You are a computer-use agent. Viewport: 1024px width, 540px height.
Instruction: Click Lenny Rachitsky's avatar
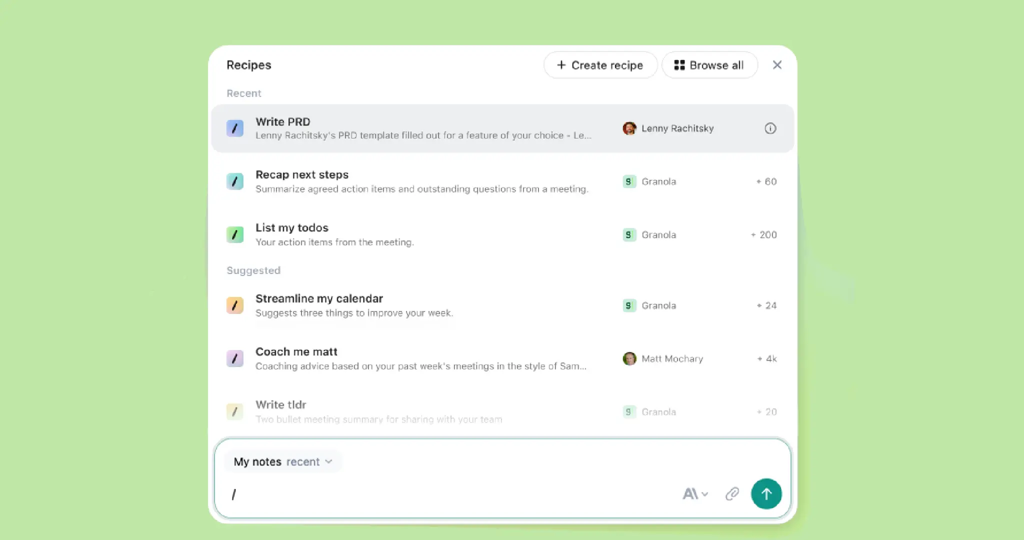click(x=629, y=128)
